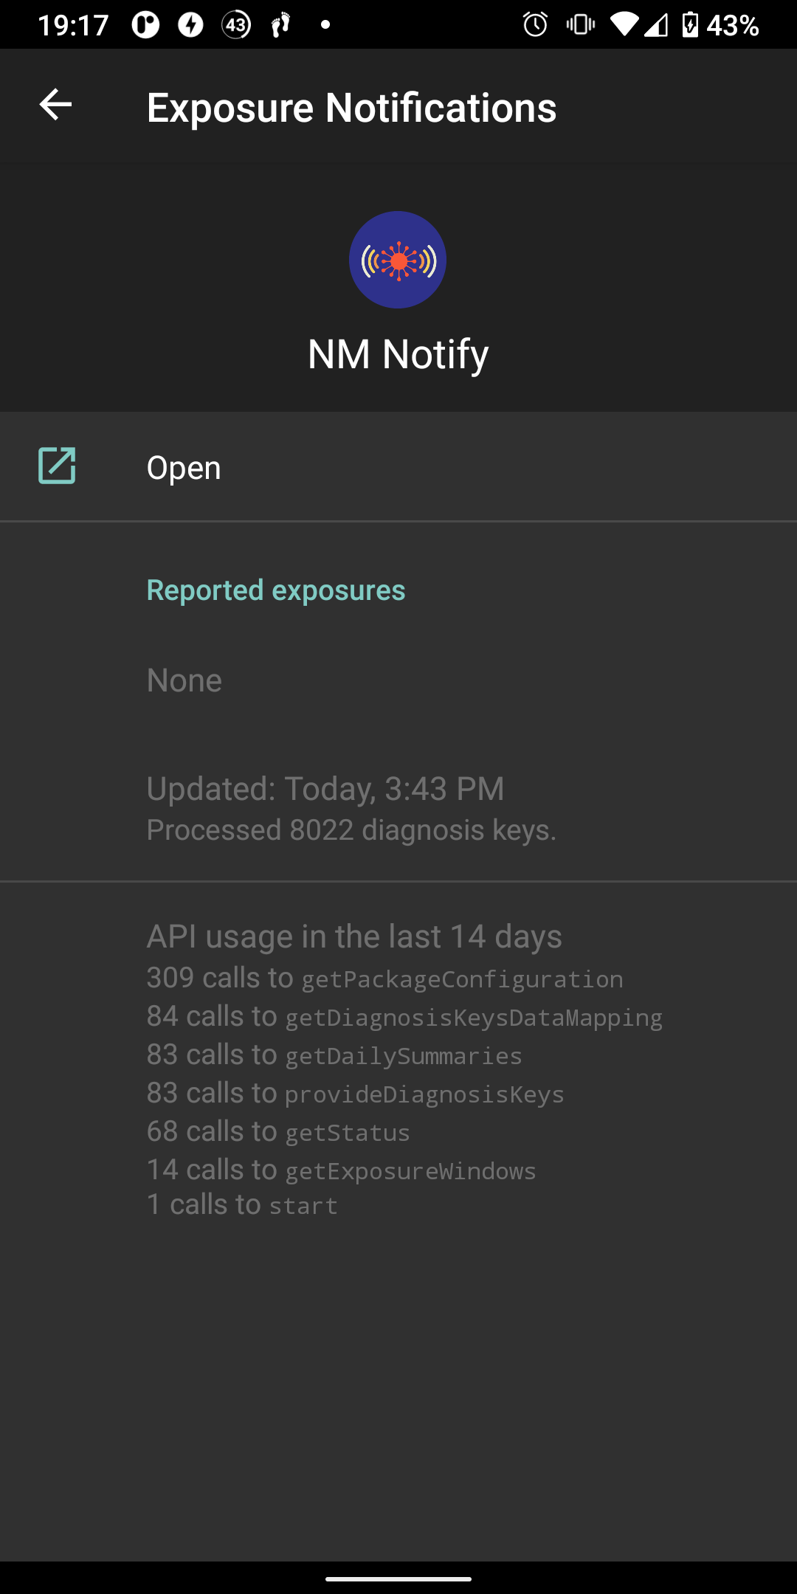Select the None entry under Reported exposures

pyautogui.click(x=184, y=680)
